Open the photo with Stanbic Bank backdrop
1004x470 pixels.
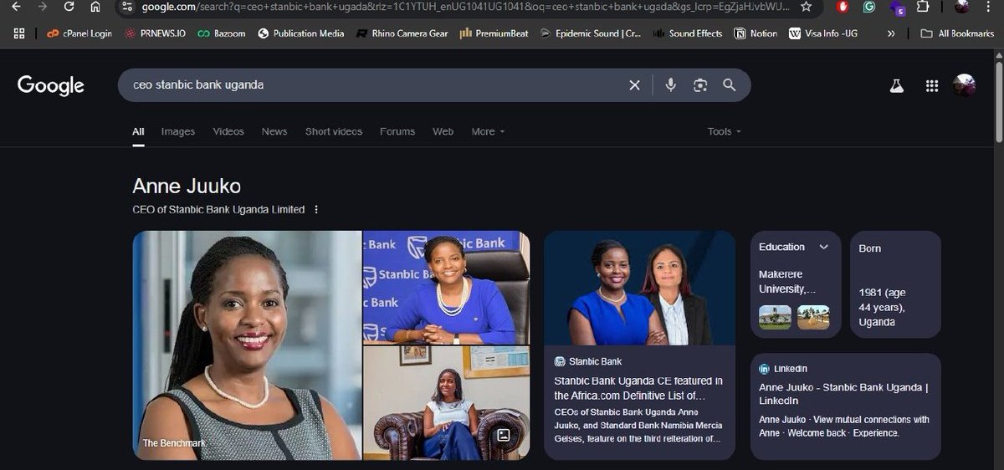[447, 287]
